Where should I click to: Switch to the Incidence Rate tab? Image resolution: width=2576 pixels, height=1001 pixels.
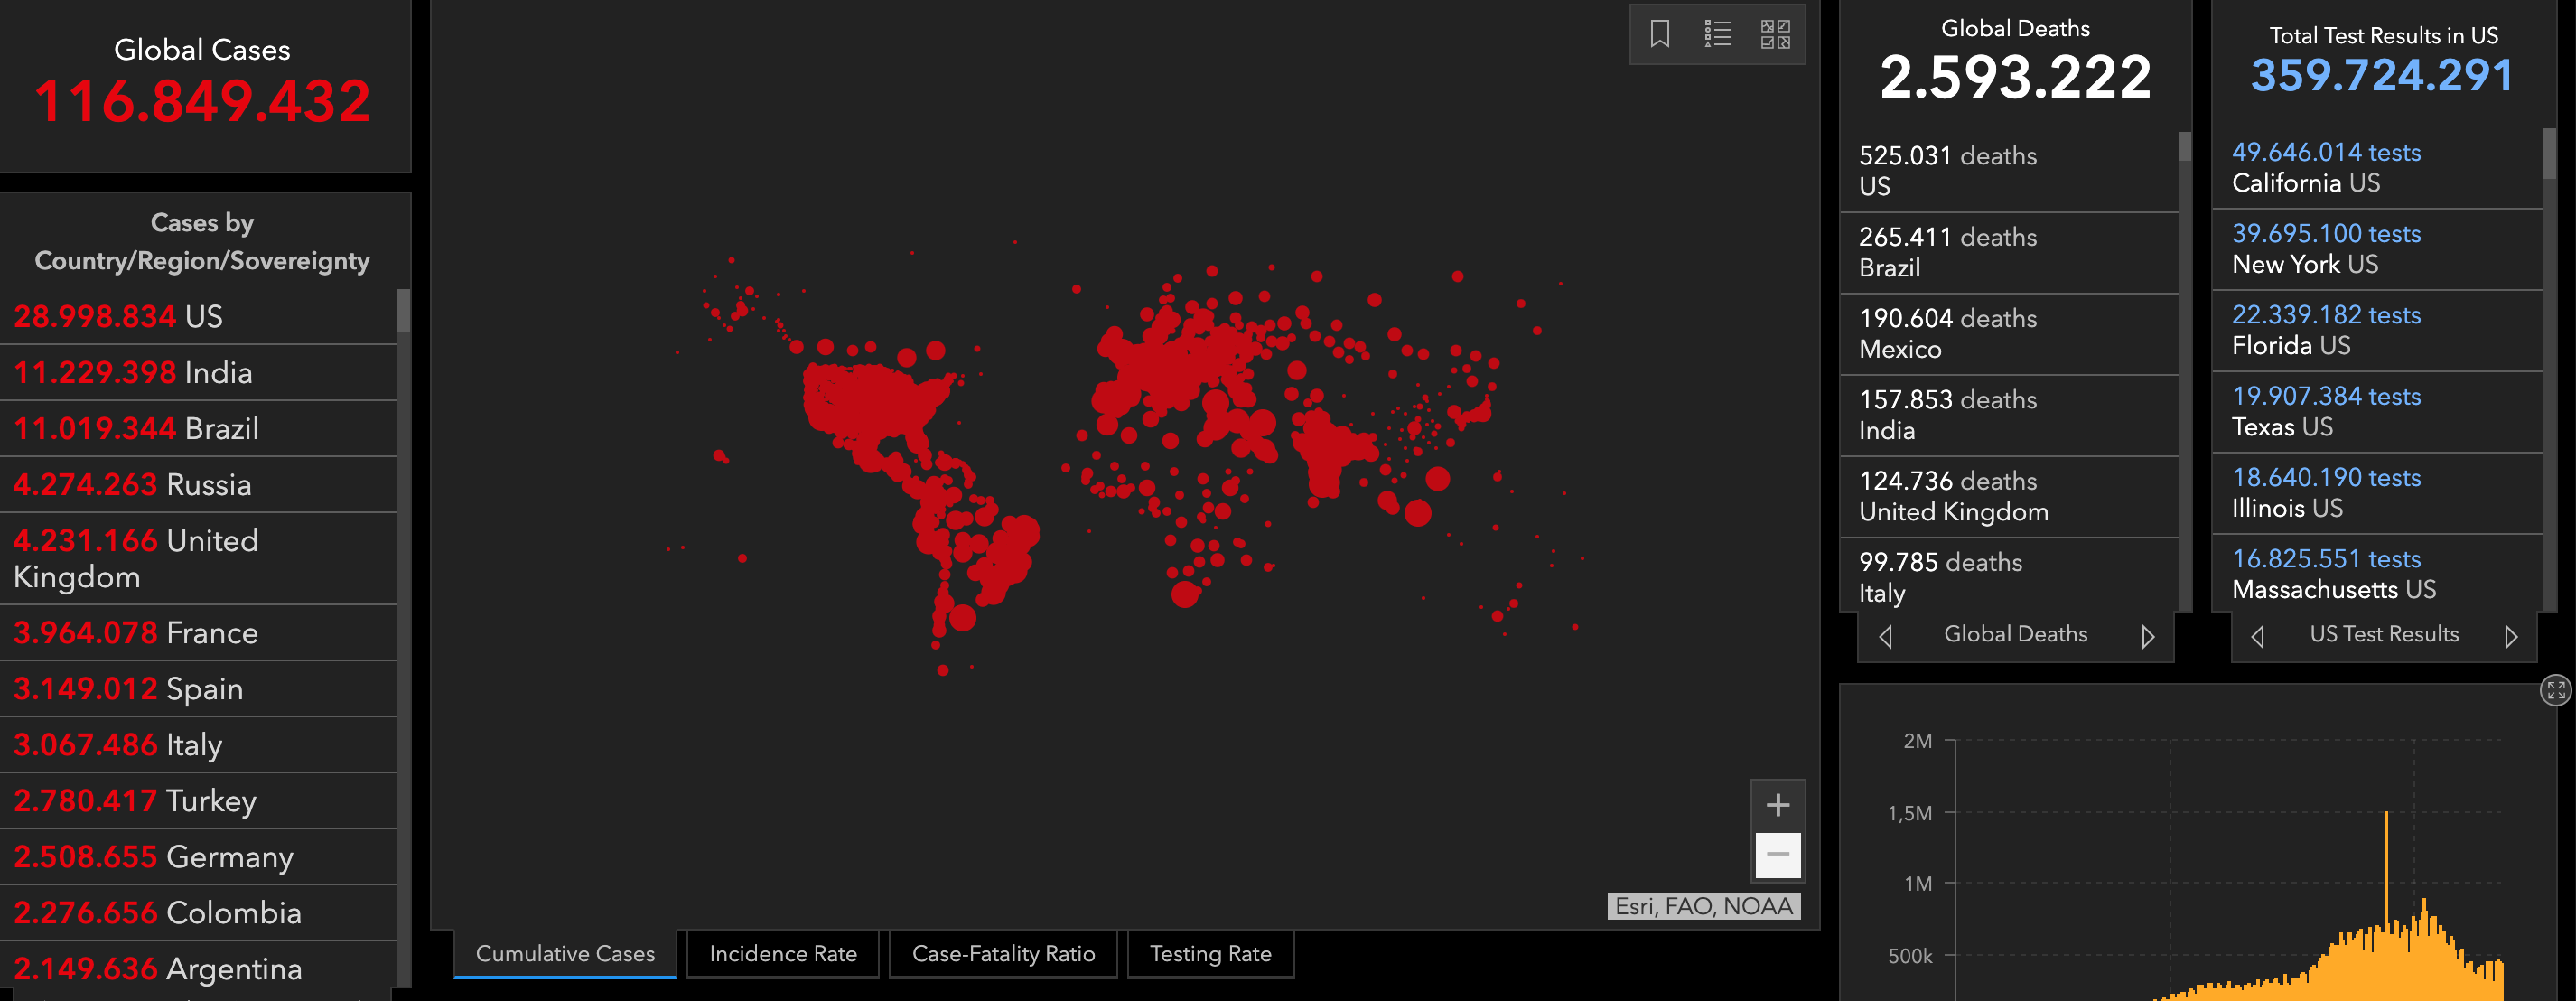[782, 954]
